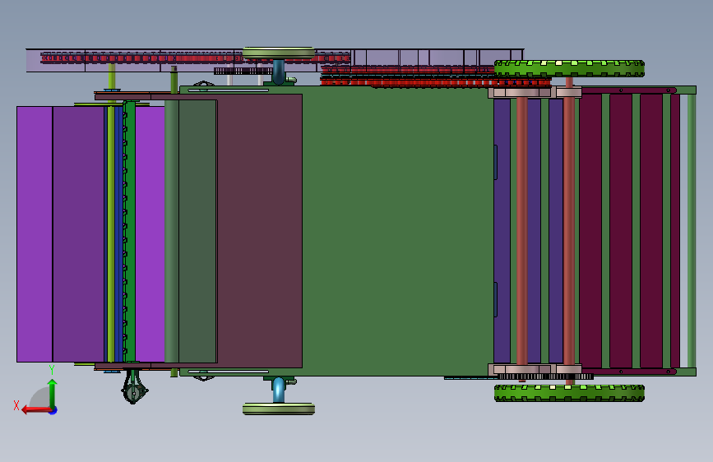Click the blue Z axis dot on the triad
The height and width of the screenshot is (462, 713).
(53, 411)
